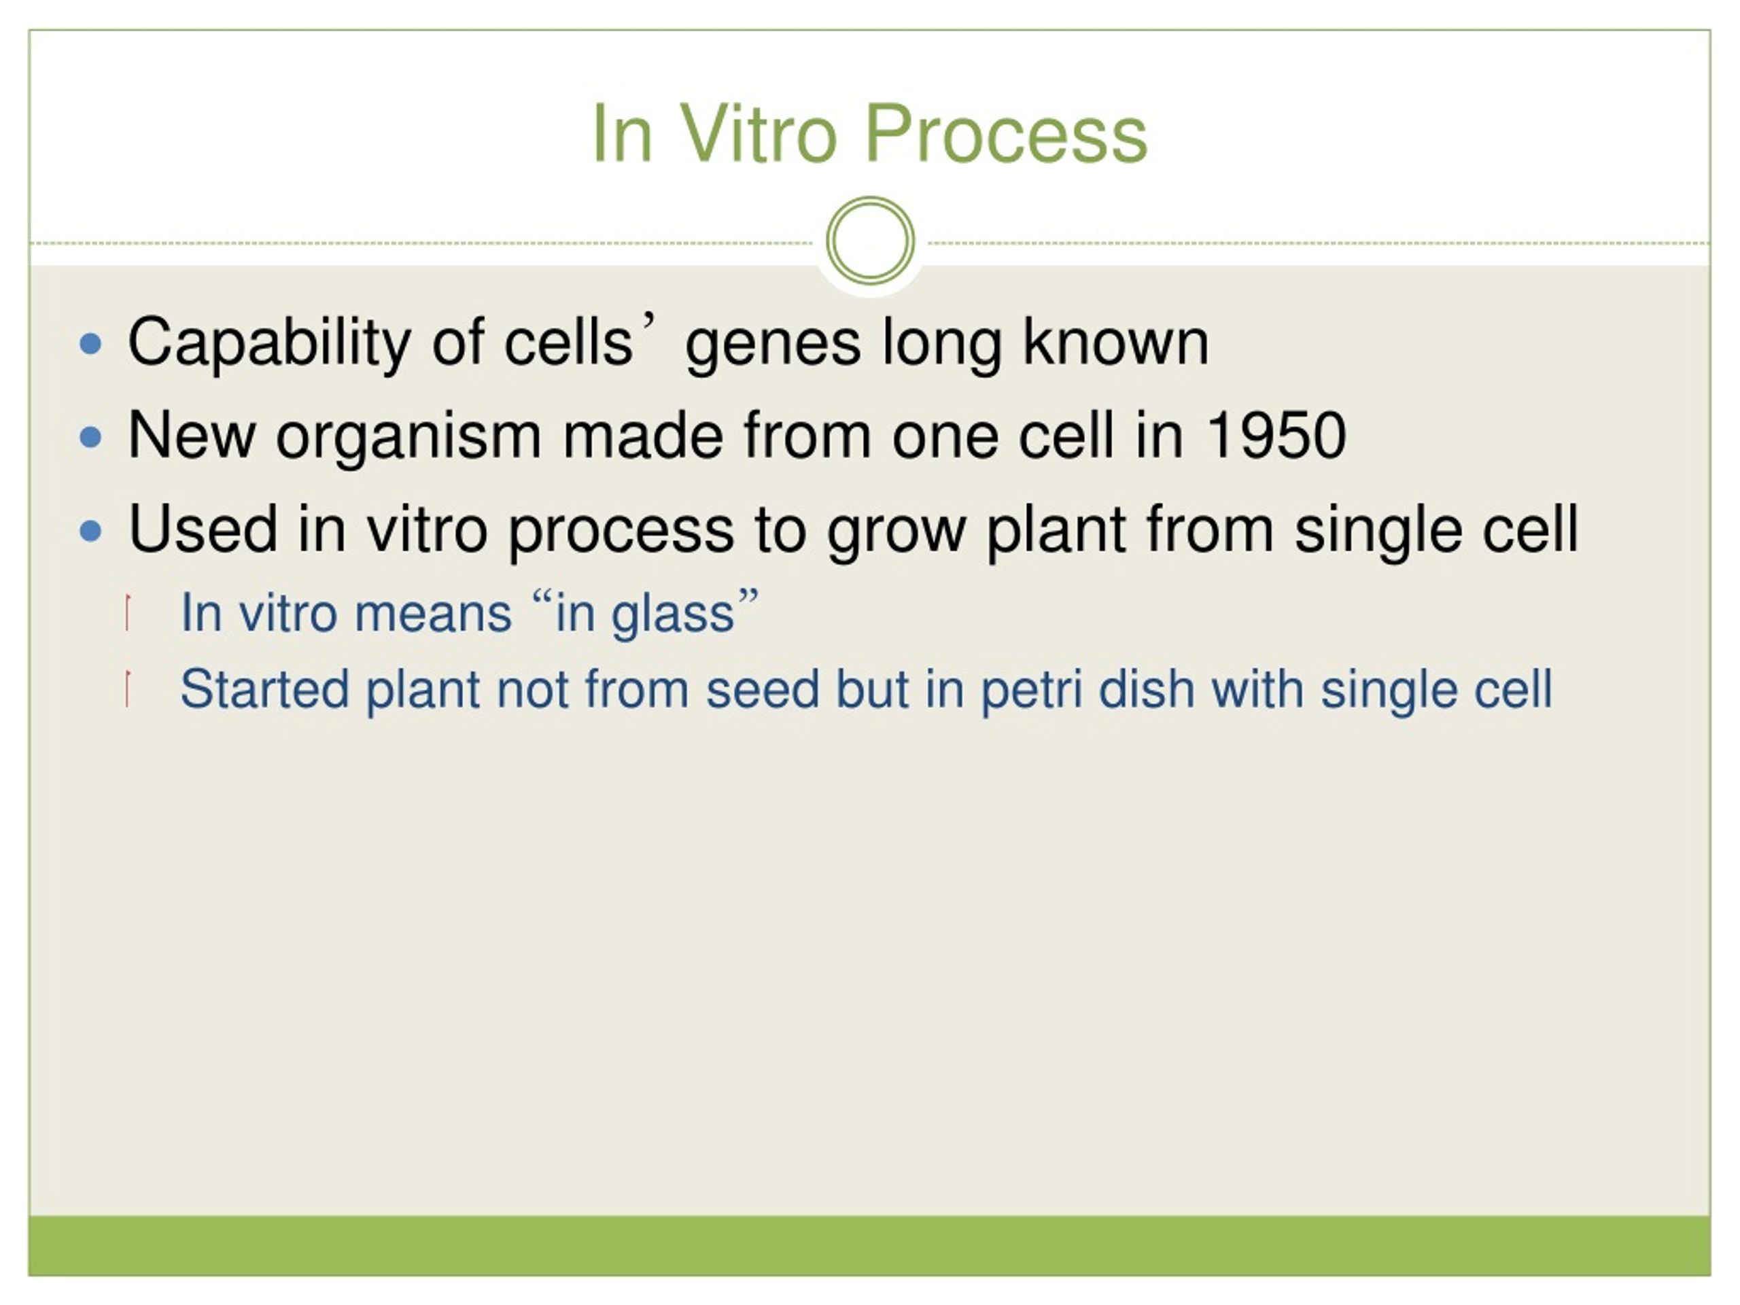Click the red sub-bullet marker before 'In vitro means'
Viewport: 1740px width, 1305px height.
[127, 613]
